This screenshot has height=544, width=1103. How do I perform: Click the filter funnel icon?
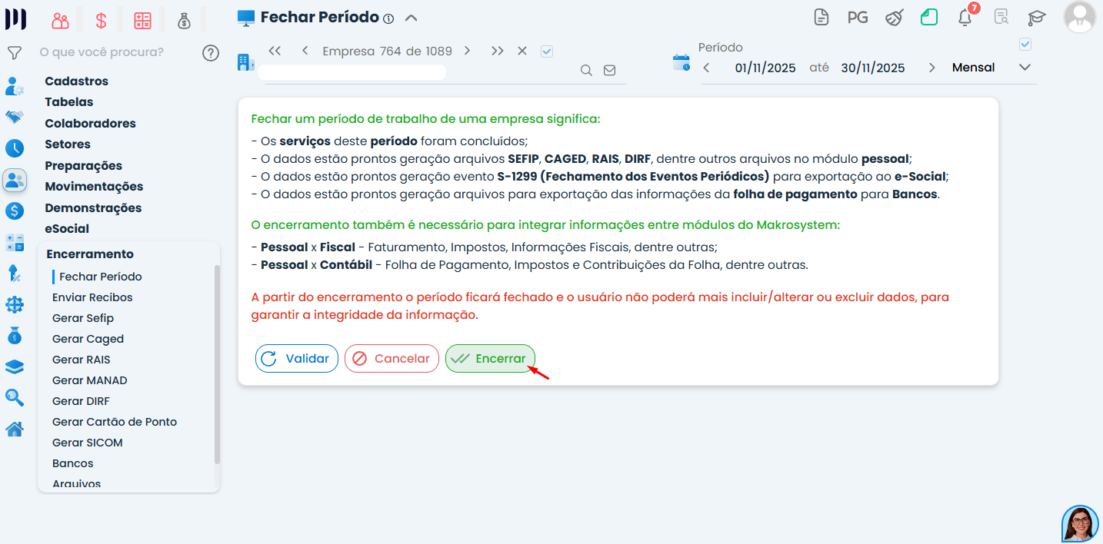(14, 53)
